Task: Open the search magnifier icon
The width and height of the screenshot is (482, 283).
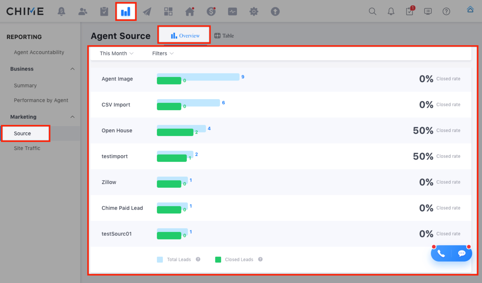Action: (373, 11)
